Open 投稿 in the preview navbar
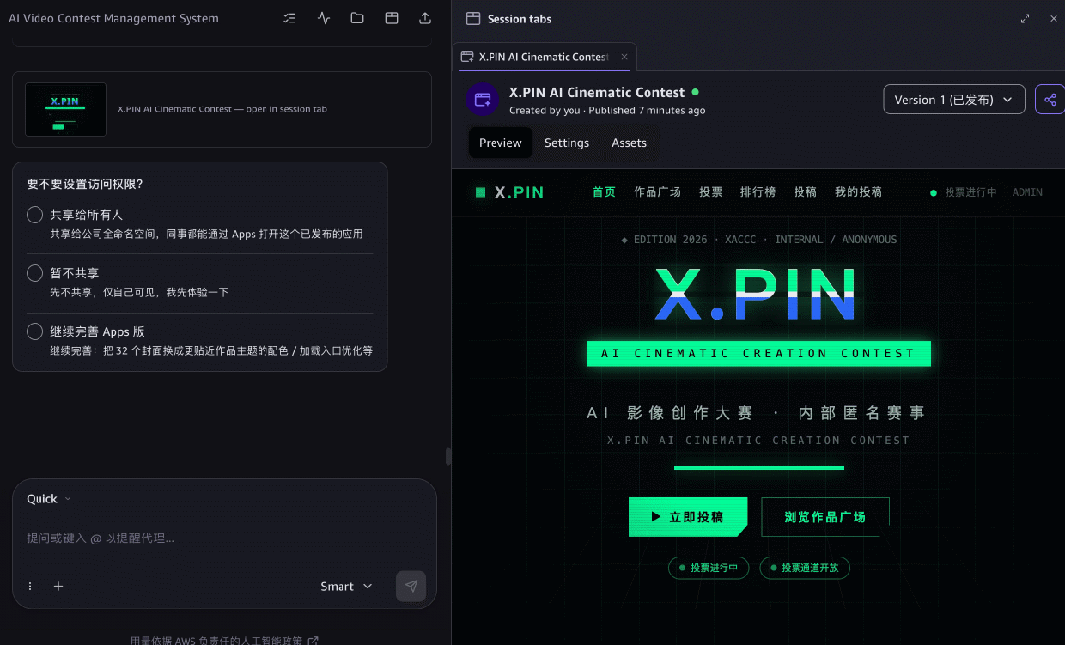Screen dimensions: 1065x645 805,193
